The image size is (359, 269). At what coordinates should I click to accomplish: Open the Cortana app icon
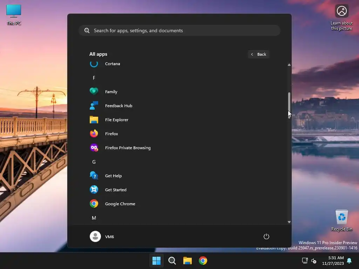coord(94,64)
